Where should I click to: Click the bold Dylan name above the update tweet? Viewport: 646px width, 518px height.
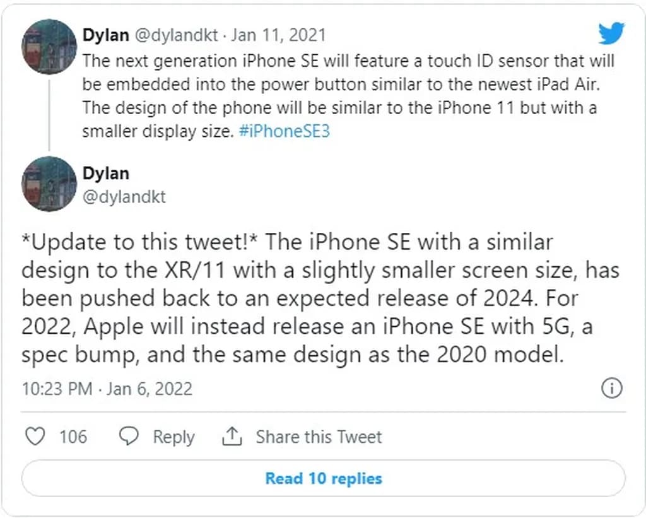click(105, 173)
